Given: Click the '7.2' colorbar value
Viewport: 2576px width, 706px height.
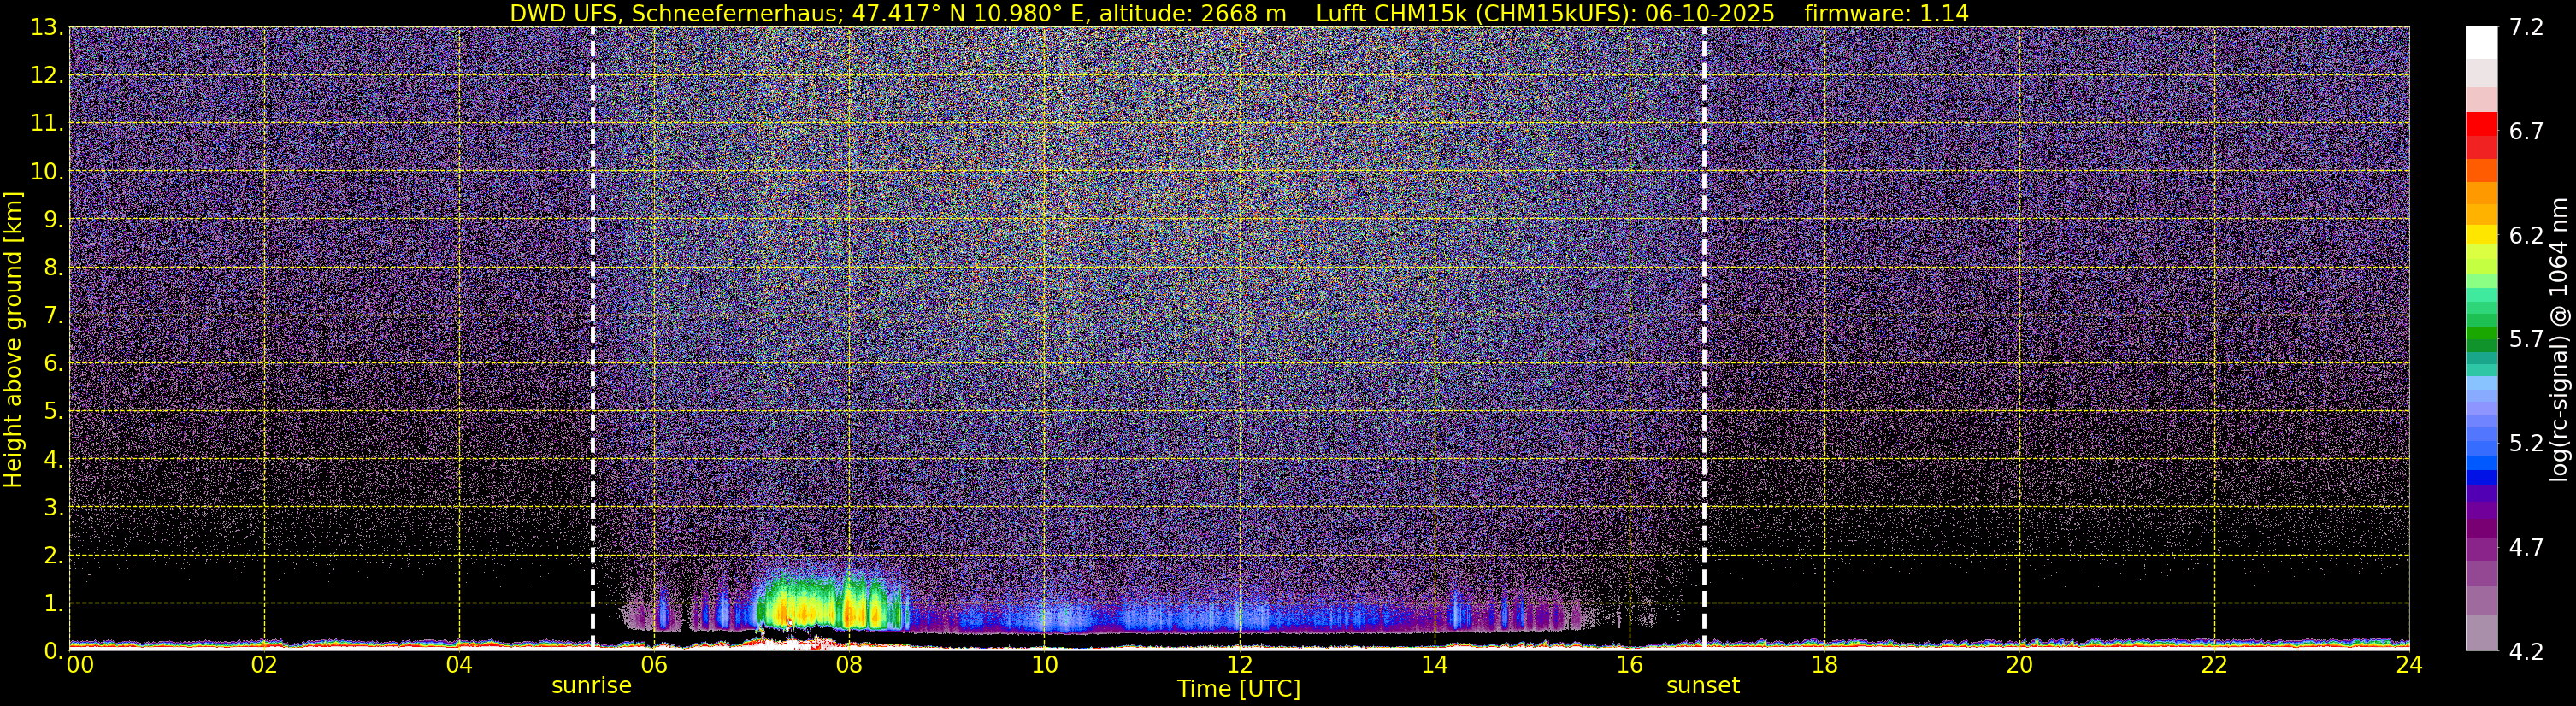Looking at the screenshot, I should coord(2526,28).
